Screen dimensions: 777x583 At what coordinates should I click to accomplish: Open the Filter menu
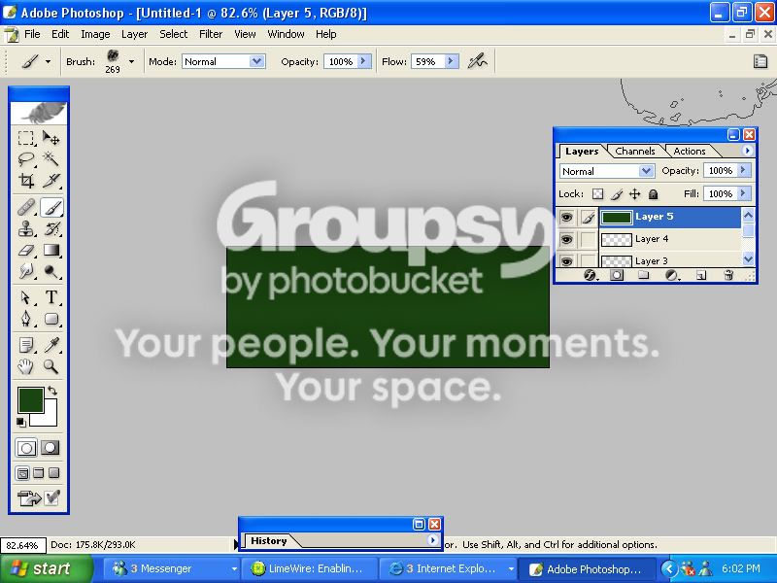(211, 34)
